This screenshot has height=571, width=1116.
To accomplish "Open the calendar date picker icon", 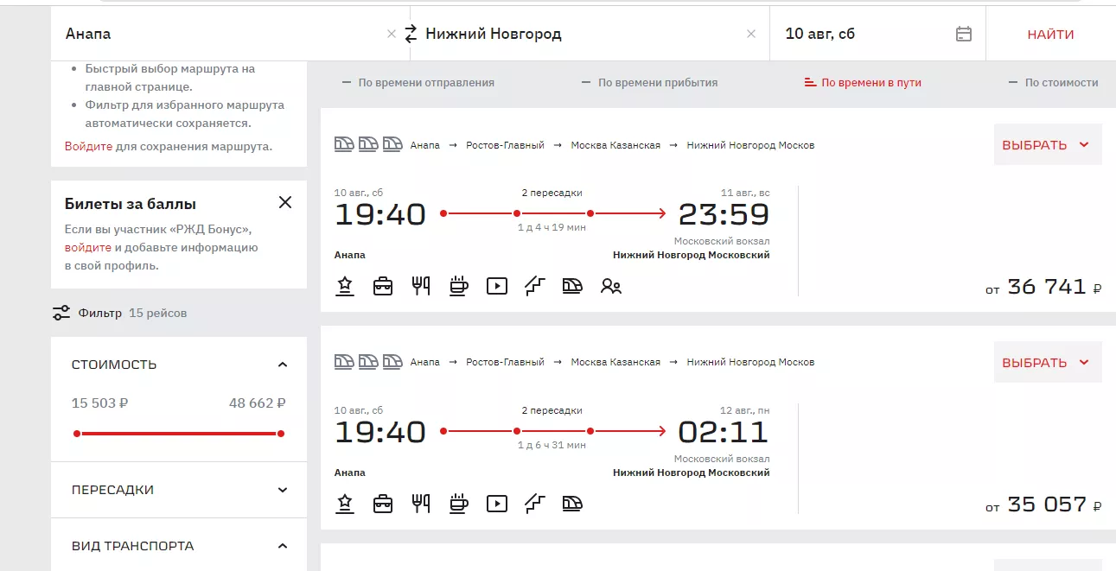I will point(963,34).
